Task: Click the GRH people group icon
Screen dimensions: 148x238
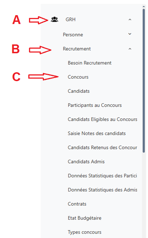Action: point(55,19)
